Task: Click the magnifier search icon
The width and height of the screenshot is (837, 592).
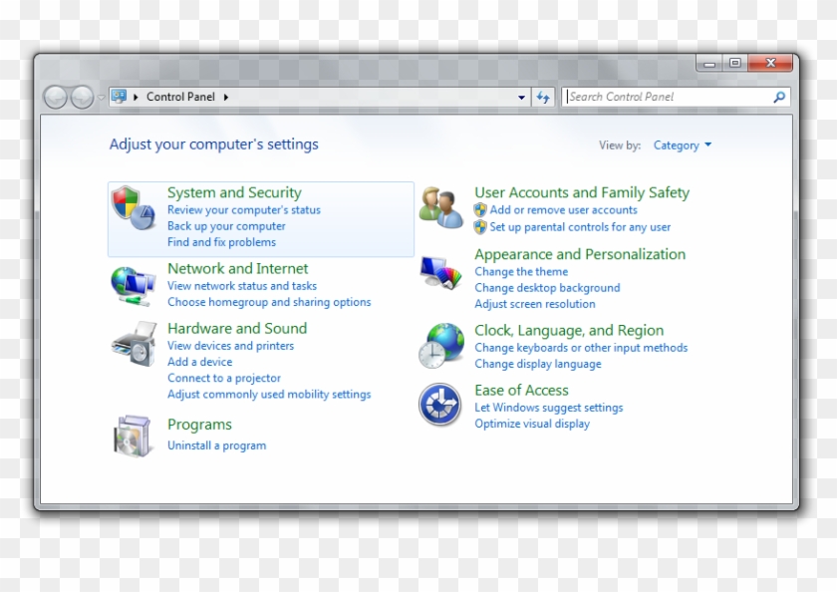Action: click(x=779, y=97)
